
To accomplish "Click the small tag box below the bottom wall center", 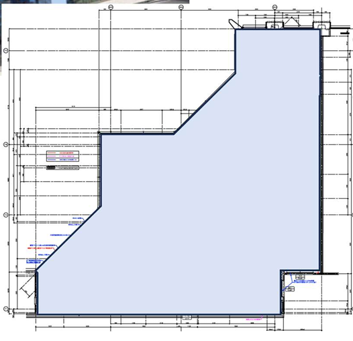I will (x=187, y=318).
